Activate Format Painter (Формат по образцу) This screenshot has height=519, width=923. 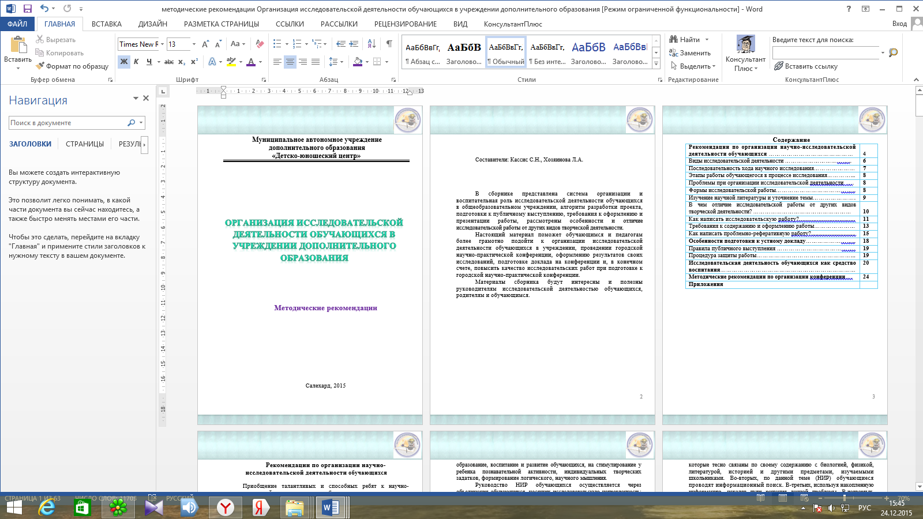(72, 66)
